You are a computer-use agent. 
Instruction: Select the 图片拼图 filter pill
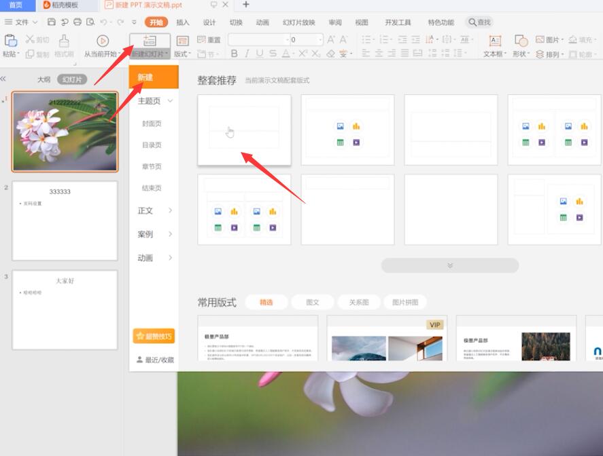[405, 302]
